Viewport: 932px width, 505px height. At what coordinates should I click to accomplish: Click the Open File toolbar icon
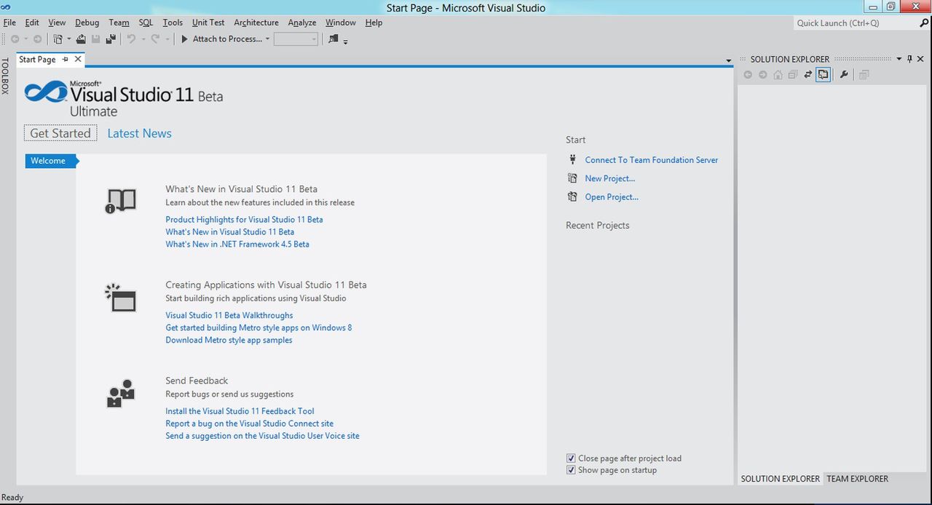(x=82, y=39)
